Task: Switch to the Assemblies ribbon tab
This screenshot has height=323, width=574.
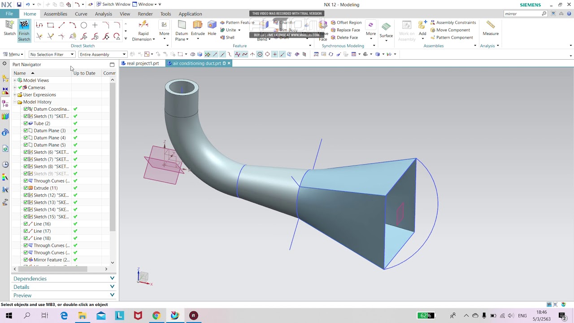Action: tap(56, 14)
